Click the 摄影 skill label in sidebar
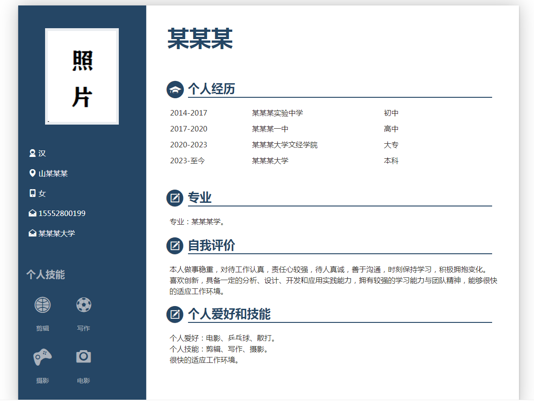 point(43,381)
